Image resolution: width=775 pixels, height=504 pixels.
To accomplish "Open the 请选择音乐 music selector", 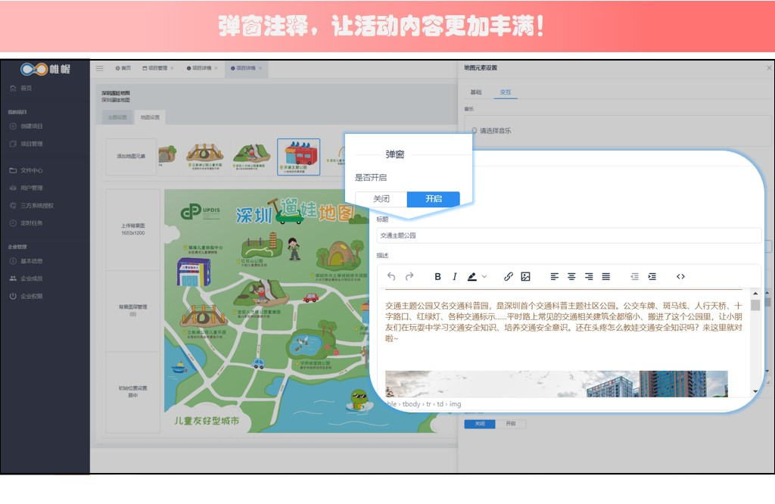I will 618,131.
